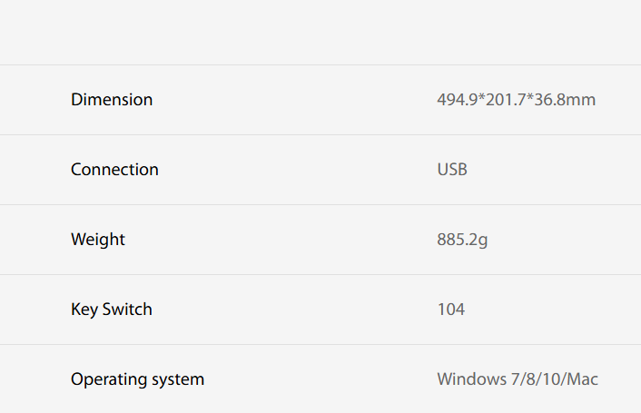The height and width of the screenshot is (413, 641).
Task: Click the word "Key" in Key Switch label
Action: click(84, 310)
